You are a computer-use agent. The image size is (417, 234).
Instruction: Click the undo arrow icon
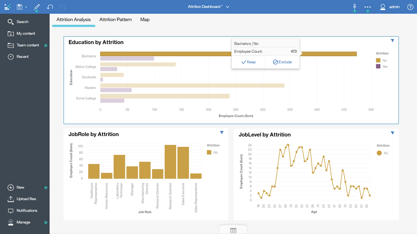pos(50,7)
